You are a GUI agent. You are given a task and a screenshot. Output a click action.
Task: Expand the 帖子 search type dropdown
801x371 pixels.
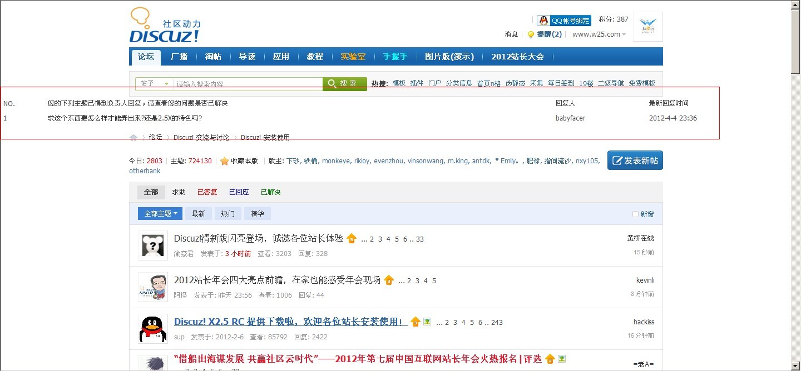154,83
